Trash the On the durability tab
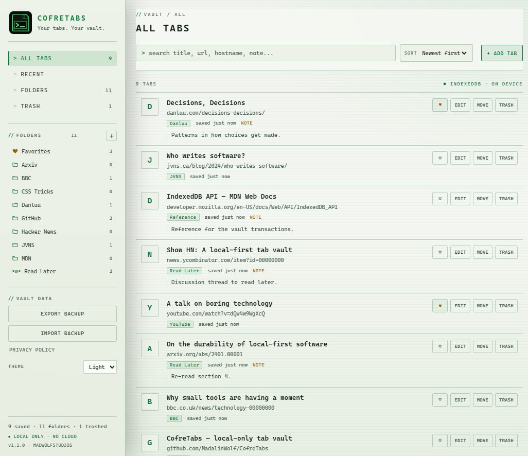 506,346
